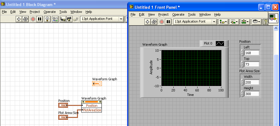Open Reorder dropdown in Front Panel
The image size is (280, 126).
coord(257,22)
